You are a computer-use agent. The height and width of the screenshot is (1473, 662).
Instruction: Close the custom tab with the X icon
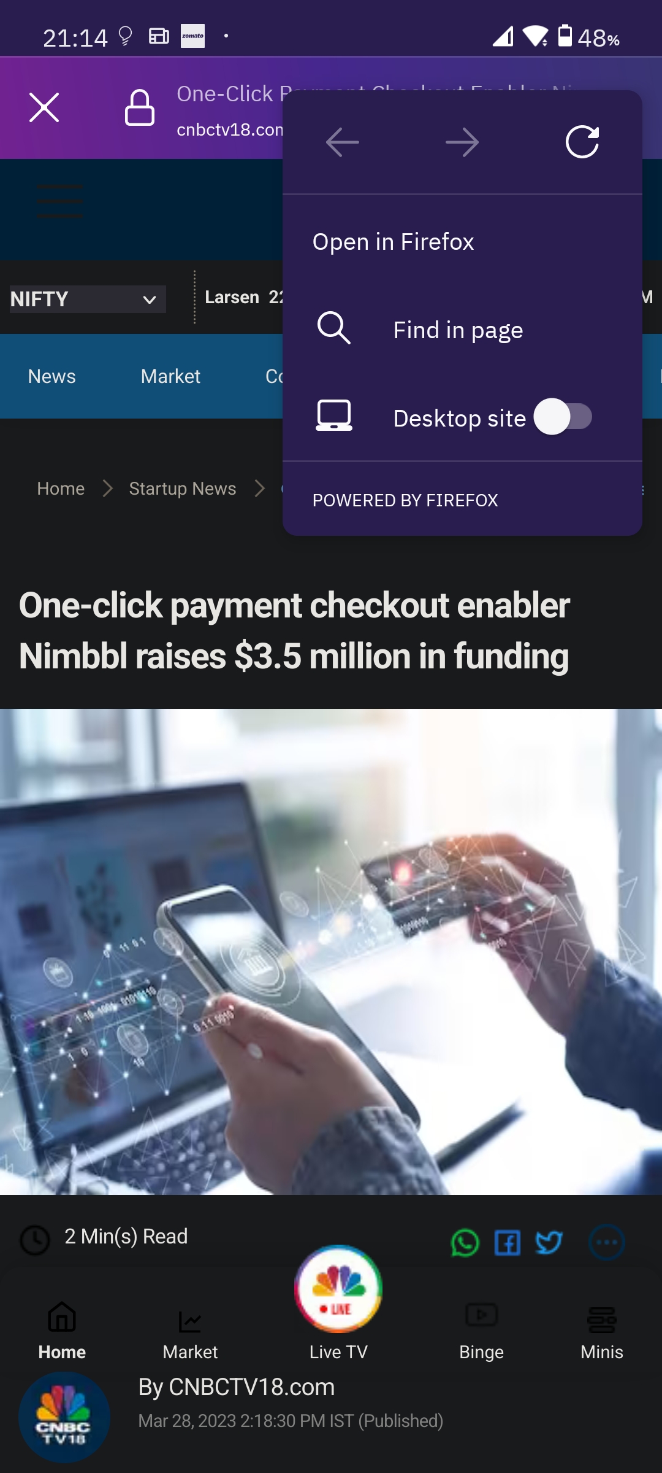(x=44, y=107)
